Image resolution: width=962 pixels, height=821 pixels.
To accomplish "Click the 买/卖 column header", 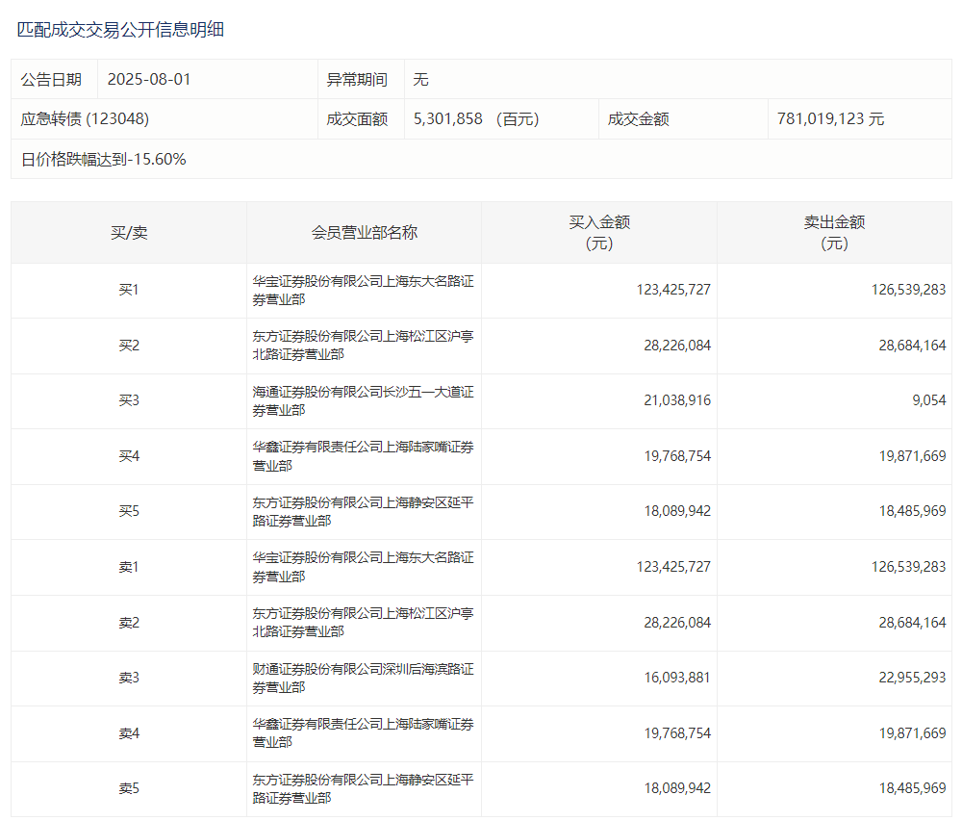I will click(x=129, y=233).
